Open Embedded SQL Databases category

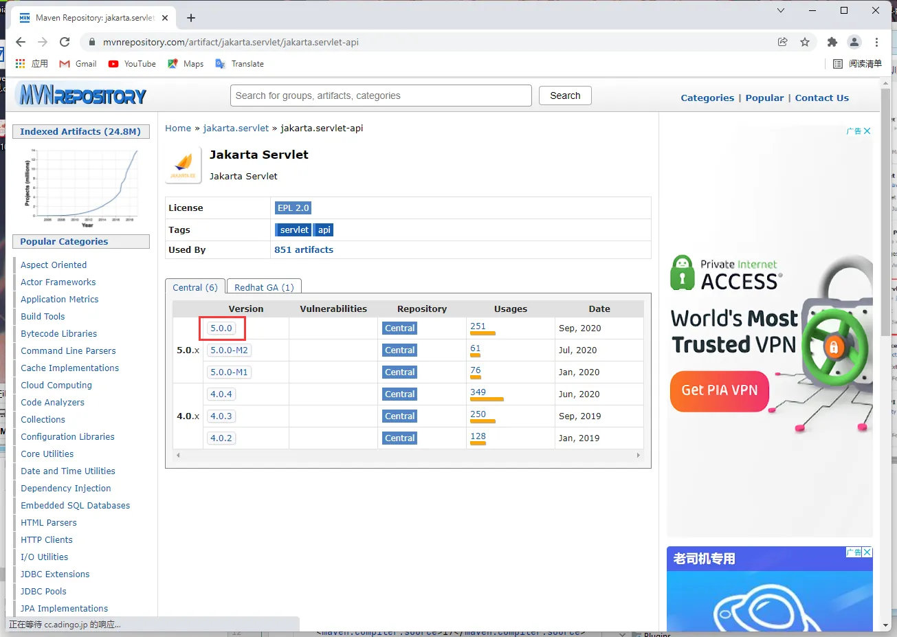pos(76,505)
